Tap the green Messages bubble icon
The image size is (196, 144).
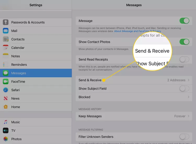click(6, 73)
